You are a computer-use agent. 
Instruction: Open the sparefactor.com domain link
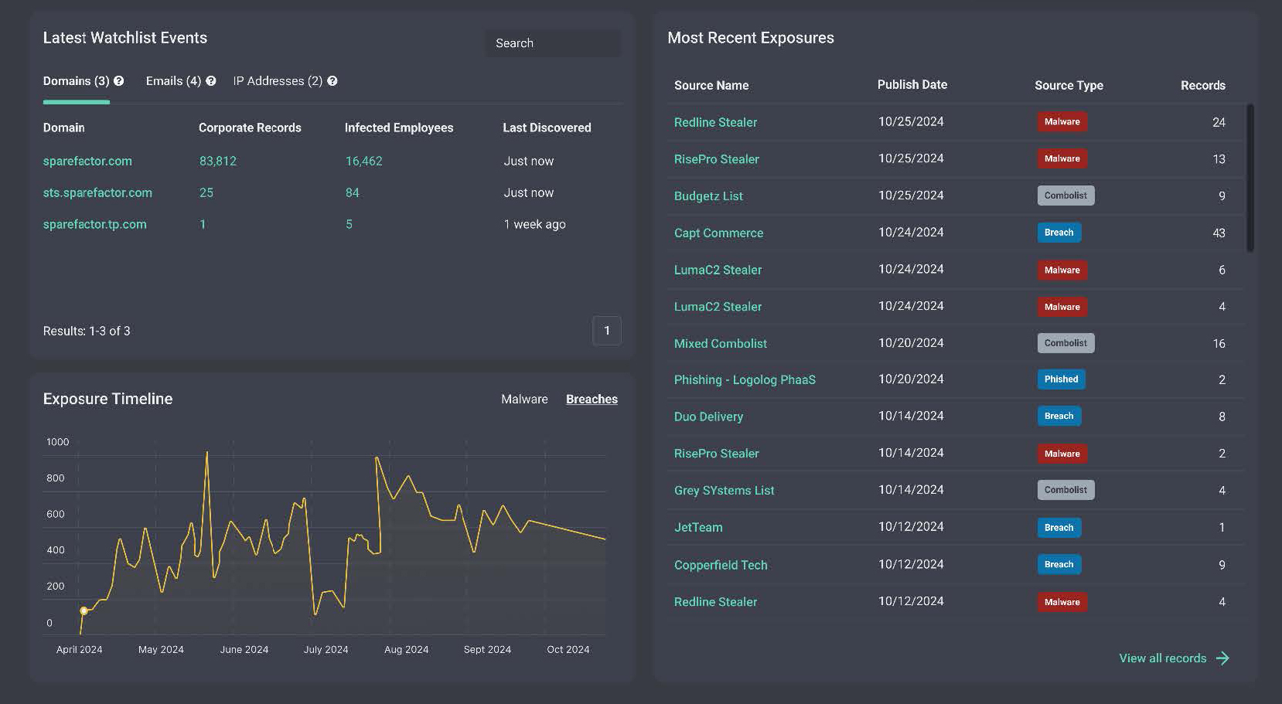click(x=87, y=161)
